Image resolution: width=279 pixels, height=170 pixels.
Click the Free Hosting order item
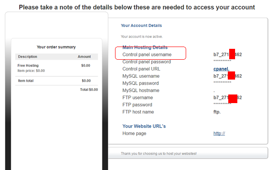(x=28, y=66)
